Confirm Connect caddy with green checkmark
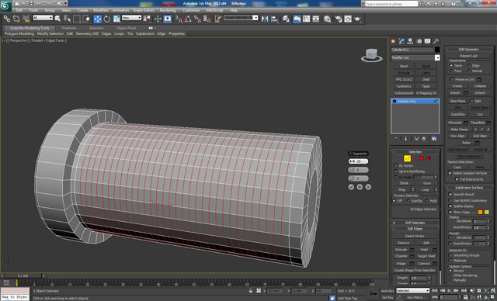 click(x=351, y=187)
